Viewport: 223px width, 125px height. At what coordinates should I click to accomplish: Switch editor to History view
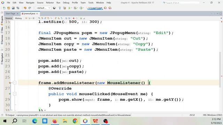coord(18,18)
